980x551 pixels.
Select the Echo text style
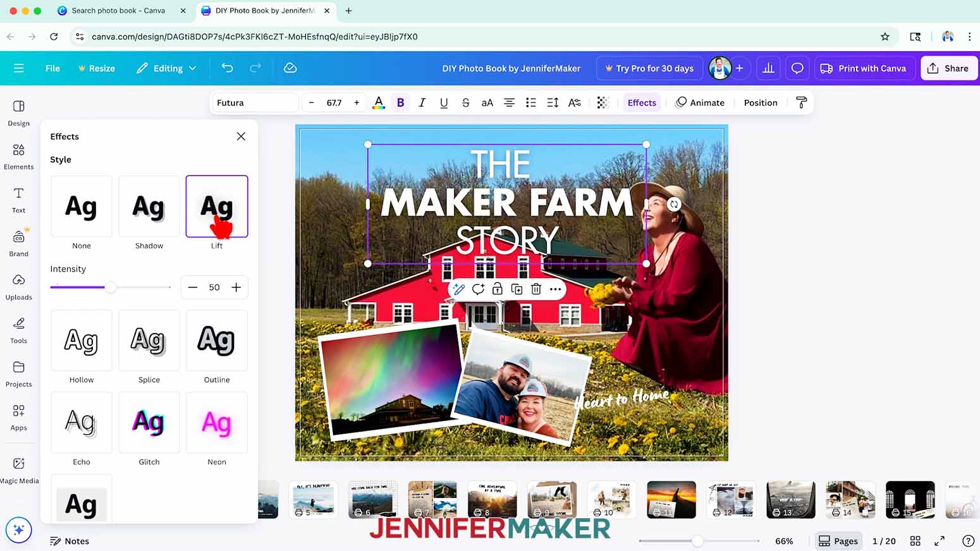(x=82, y=423)
